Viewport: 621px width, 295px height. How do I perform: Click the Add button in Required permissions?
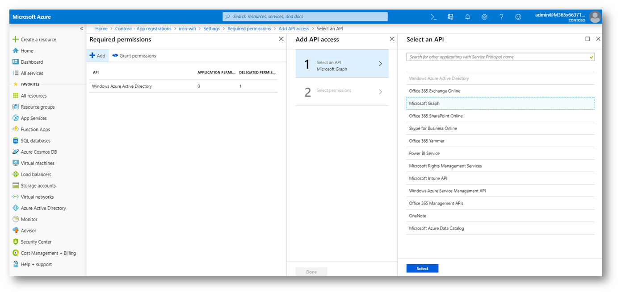97,56
